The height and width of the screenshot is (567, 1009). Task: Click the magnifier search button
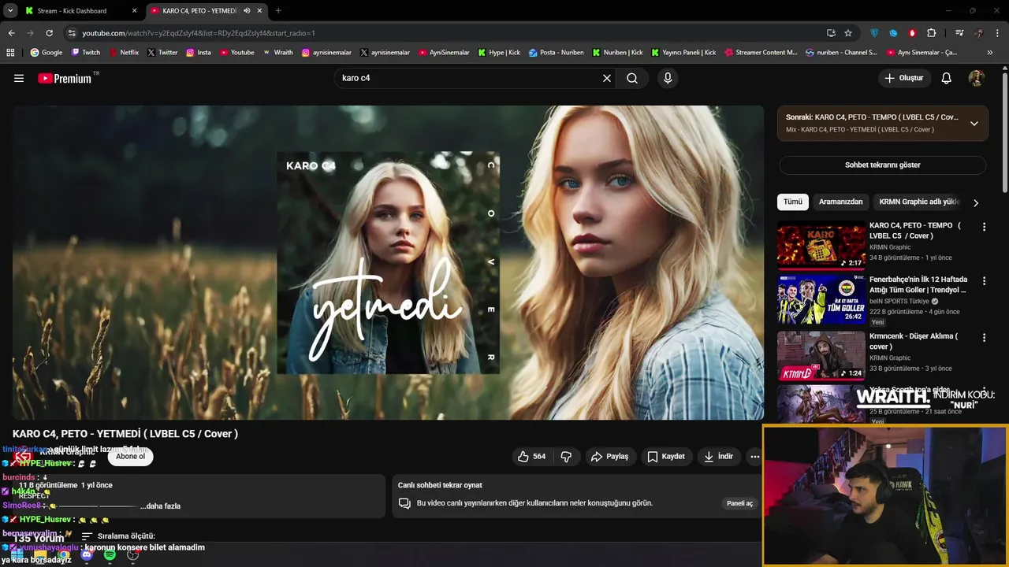pos(632,78)
